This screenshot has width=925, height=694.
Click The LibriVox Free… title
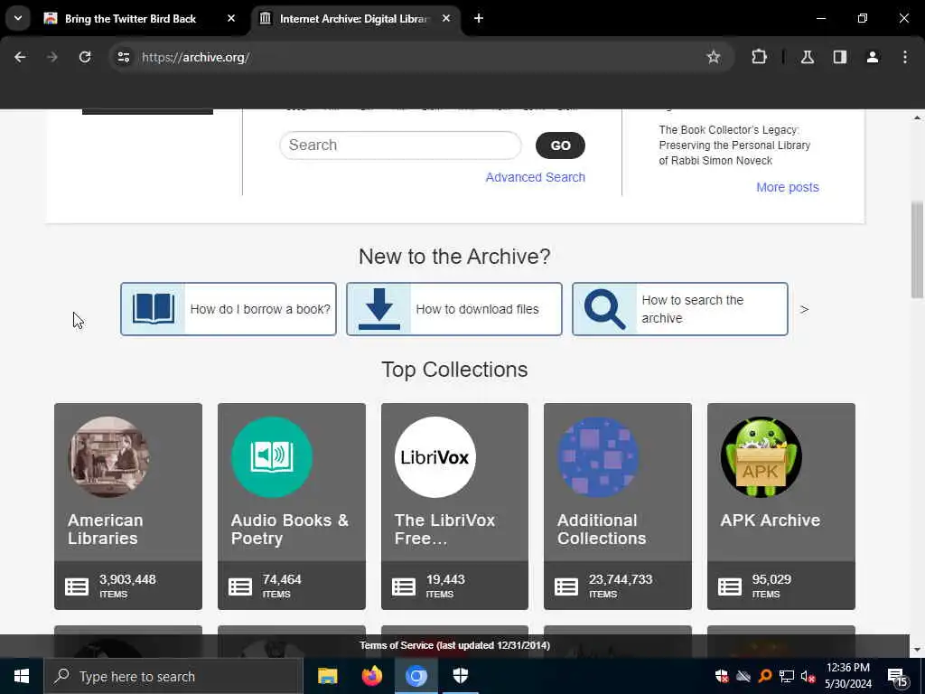pos(444,530)
